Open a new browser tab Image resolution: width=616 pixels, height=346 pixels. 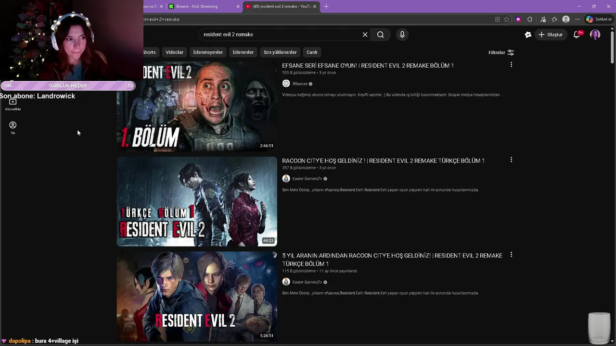326,6
